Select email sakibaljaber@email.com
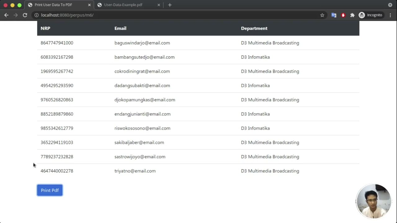The width and height of the screenshot is (397, 223). [x=139, y=142]
